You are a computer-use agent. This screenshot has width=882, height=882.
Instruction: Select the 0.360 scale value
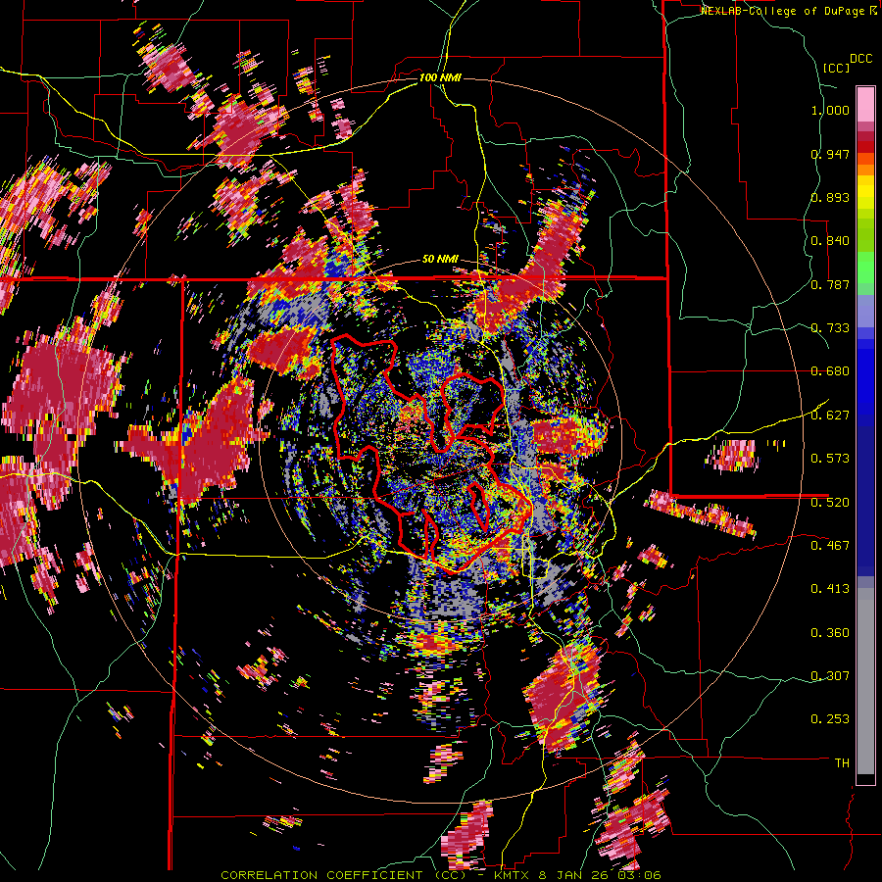coord(830,633)
